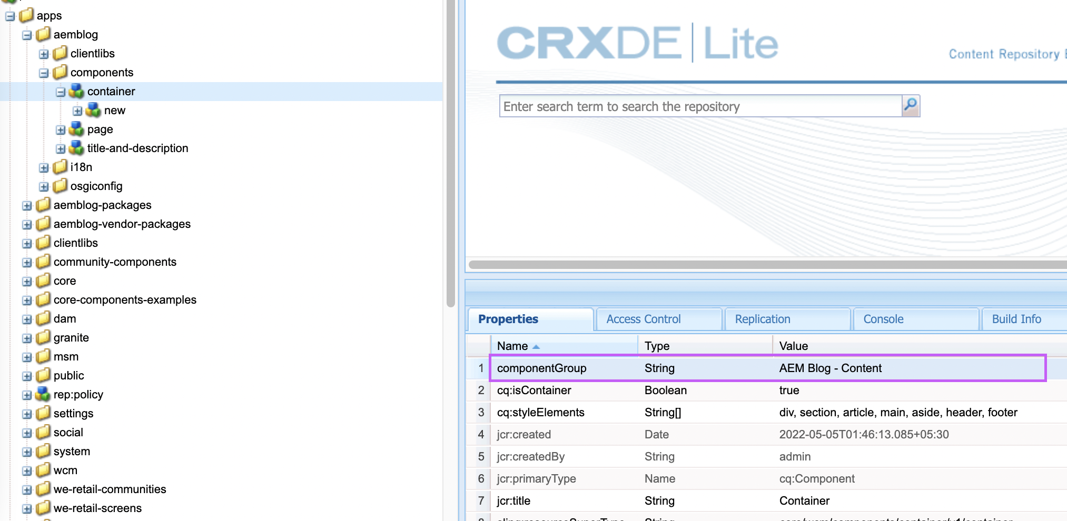The image size is (1067, 521).
Task: Collapse the apps tree node
Action: pyautogui.click(x=10, y=16)
